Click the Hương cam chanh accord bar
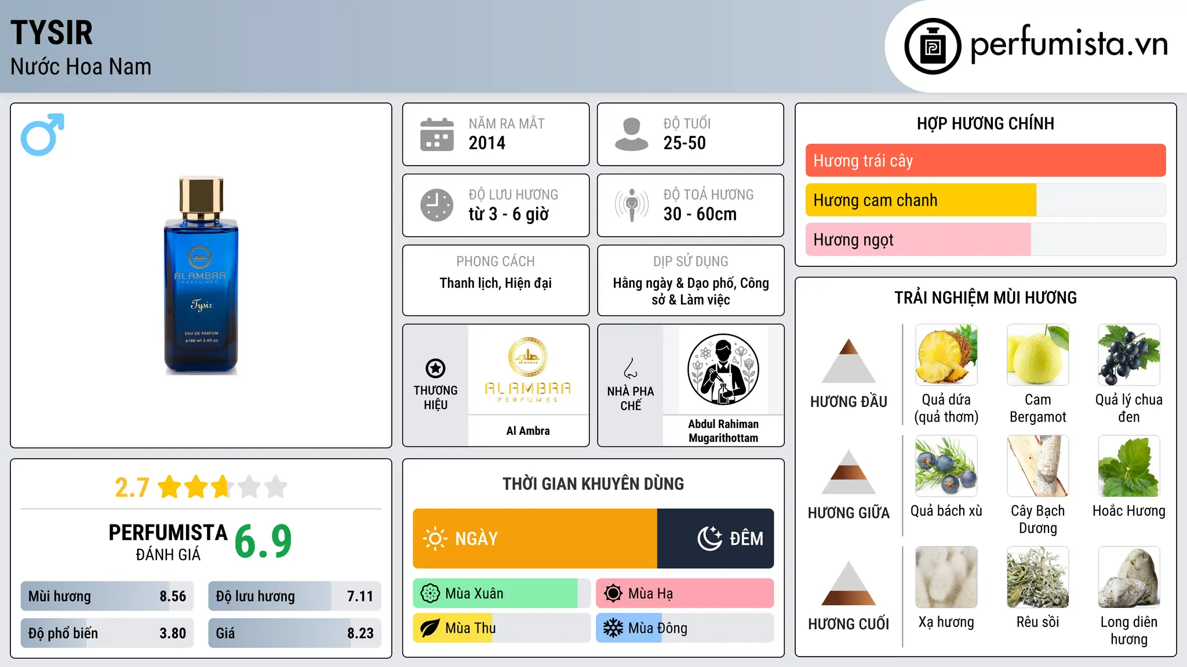The image size is (1187, 667). click(985, 200)
